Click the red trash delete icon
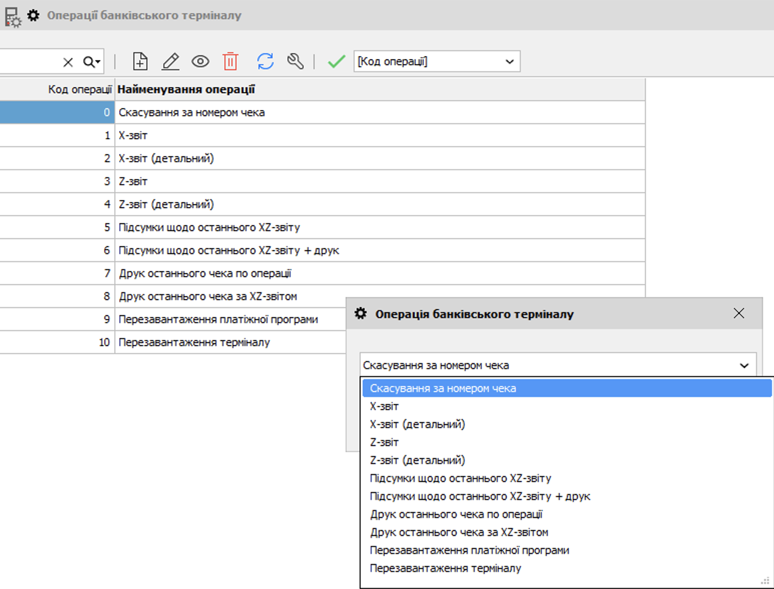Viewport: 774px width, 589px height. click(x=230, y=61)
